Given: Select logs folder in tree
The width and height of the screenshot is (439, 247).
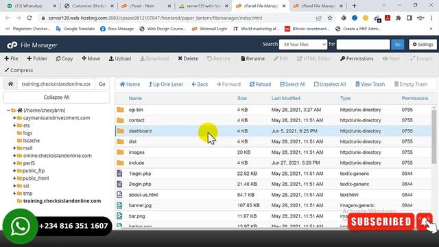Looking at the screenshot, I should 27,133.
